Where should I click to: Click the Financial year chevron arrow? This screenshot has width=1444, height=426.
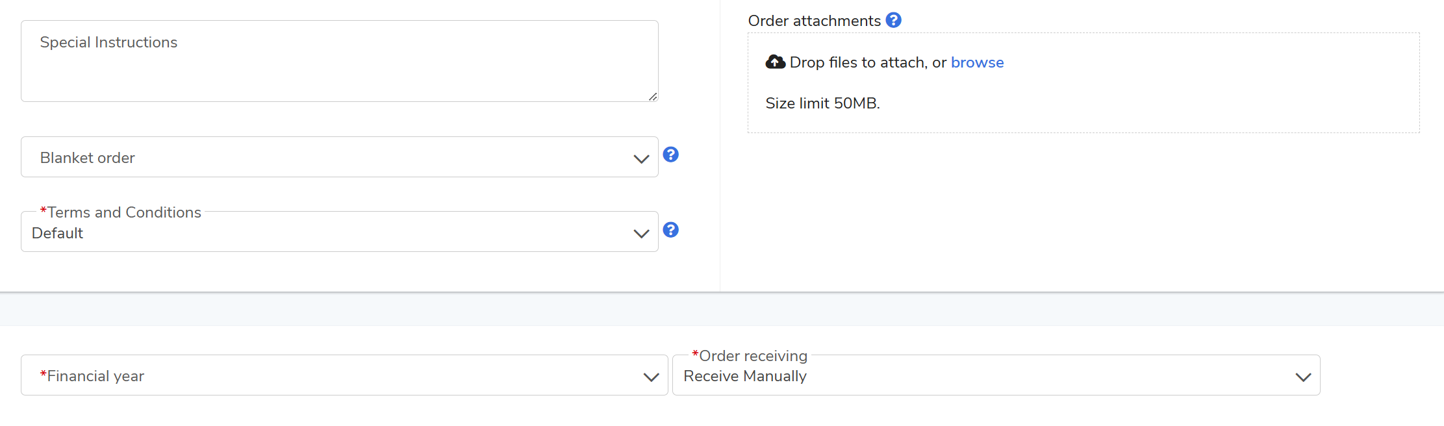pyautogui.click(x=651, y=377)
